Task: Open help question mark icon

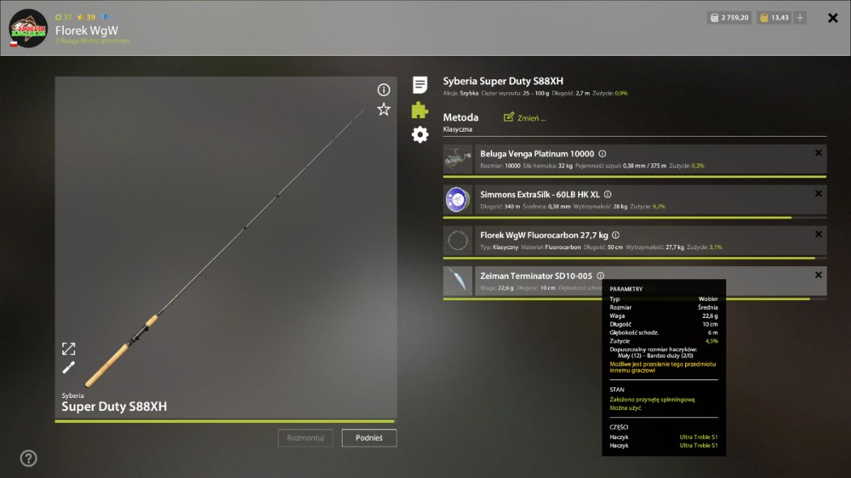Action: tap(29, 458)
